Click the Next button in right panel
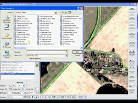This screenshot has height=103, width=138. tap(132, 8)
